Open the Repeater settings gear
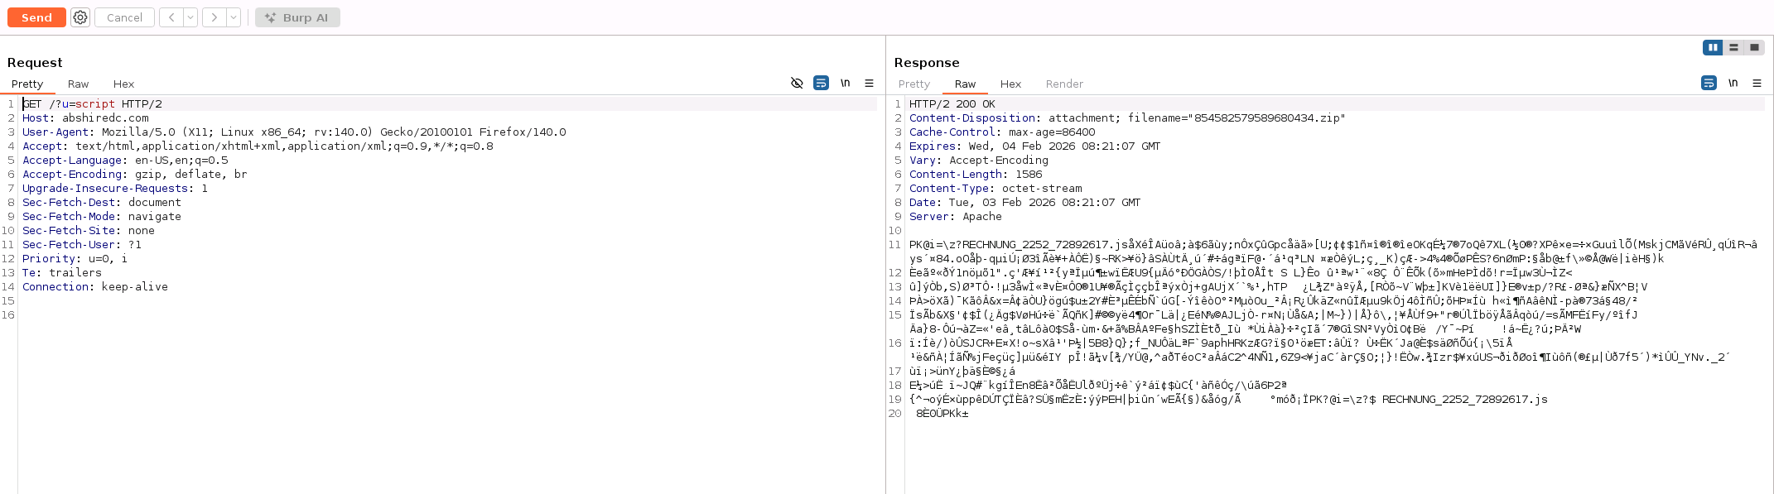Screen dimensions: 1774x494 pos(80,17)
